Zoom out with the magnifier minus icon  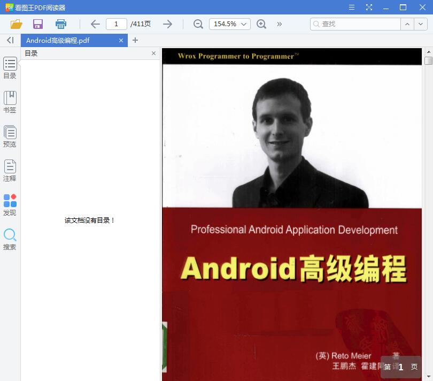[198, 24]
